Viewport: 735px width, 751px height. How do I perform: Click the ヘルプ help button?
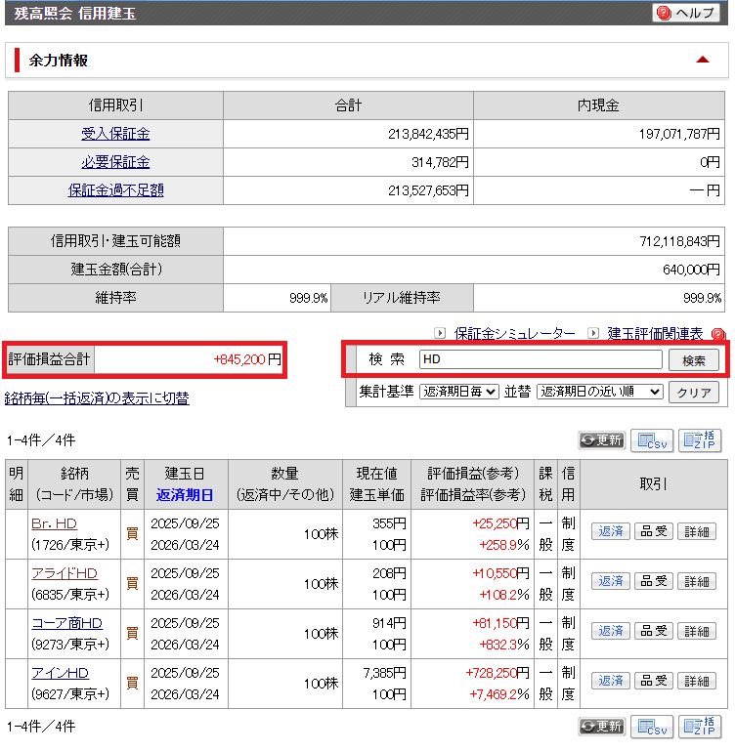click(688, 13)
